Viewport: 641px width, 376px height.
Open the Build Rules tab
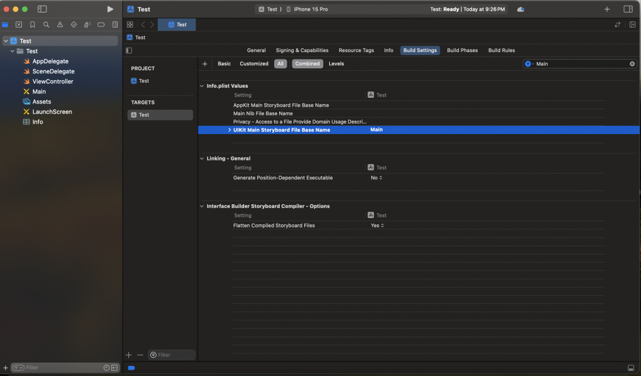tap(501, 50)
